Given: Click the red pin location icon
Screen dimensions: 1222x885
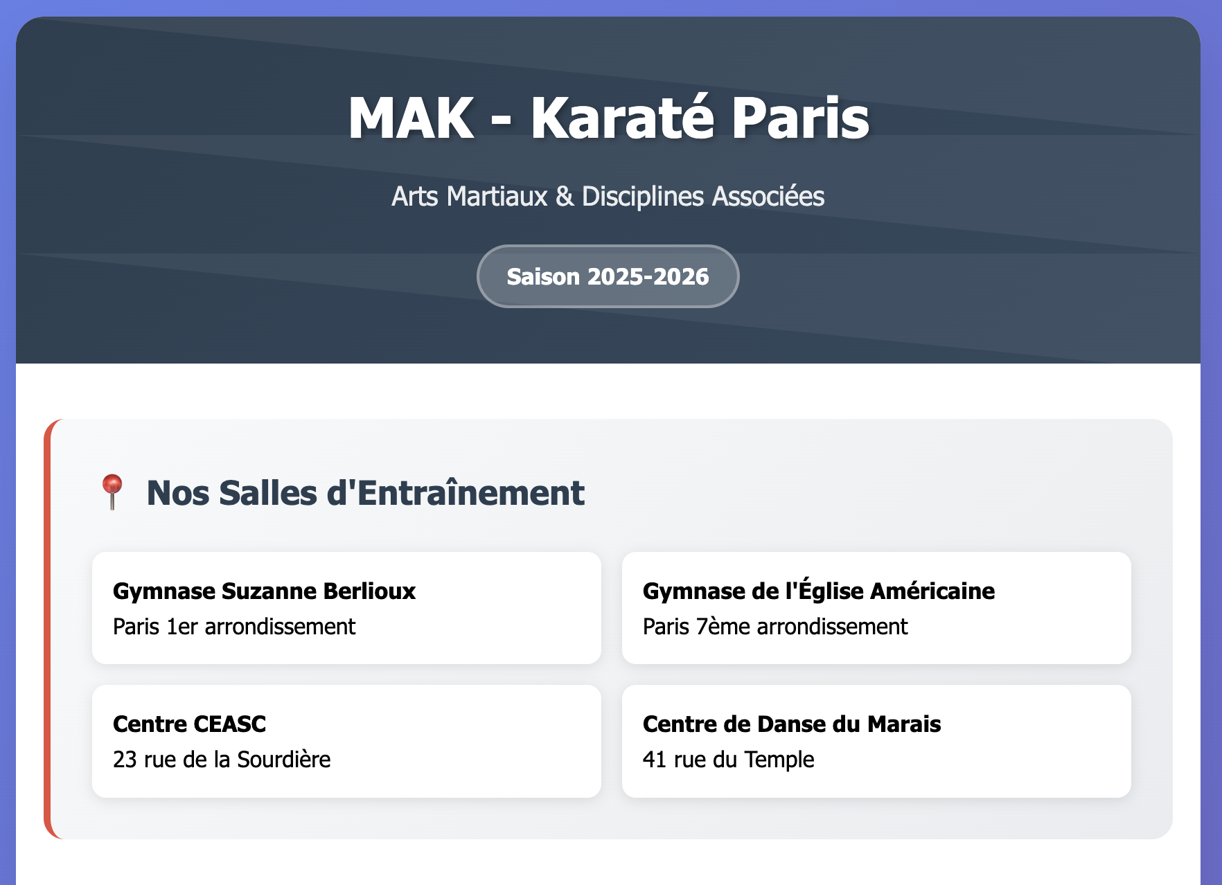Looking at the screenshot, I should click(x=114, y=492).
